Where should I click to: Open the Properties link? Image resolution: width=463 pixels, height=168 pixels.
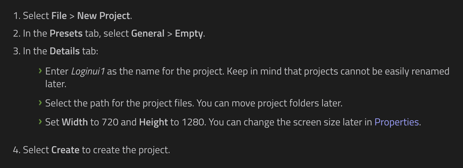pos(397,122)
